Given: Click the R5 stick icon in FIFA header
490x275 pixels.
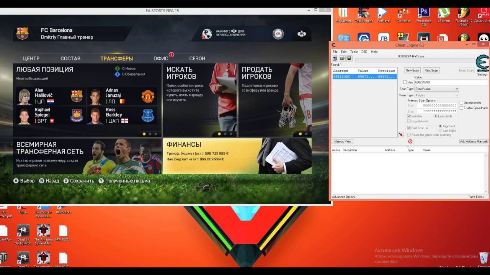Looking at the screenshot, I should [302, 34].
